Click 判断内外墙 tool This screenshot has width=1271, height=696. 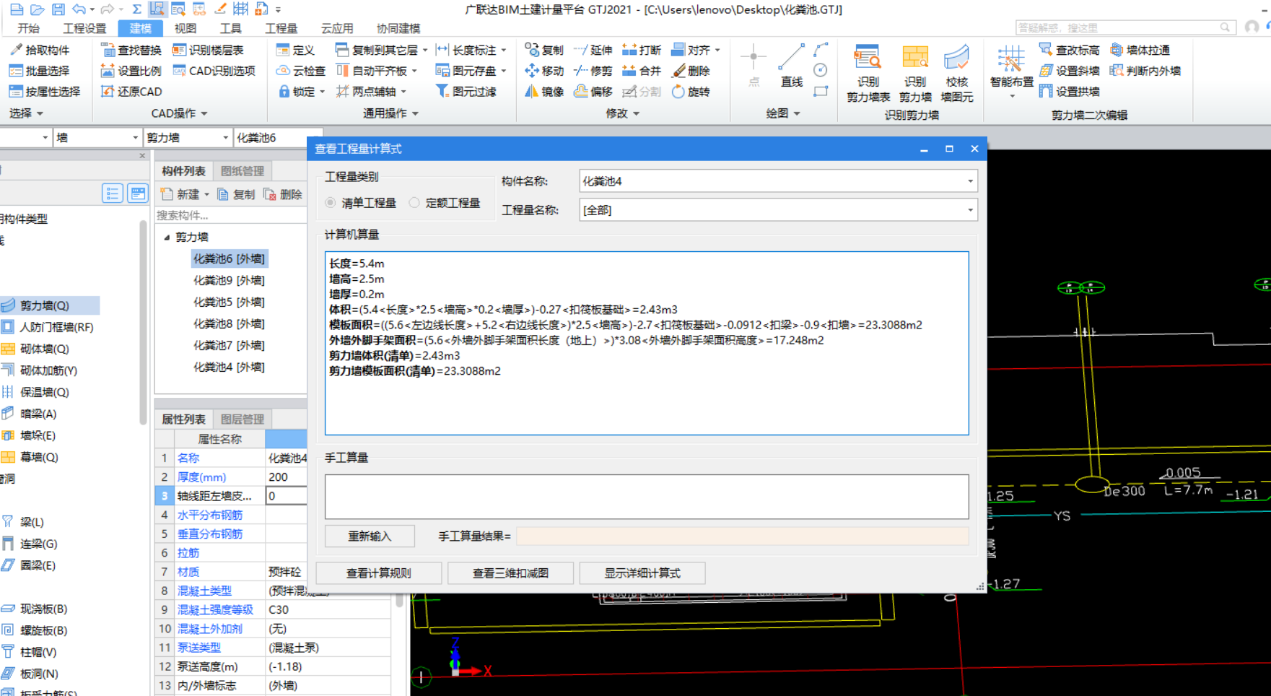click(x=1145, y=71)
